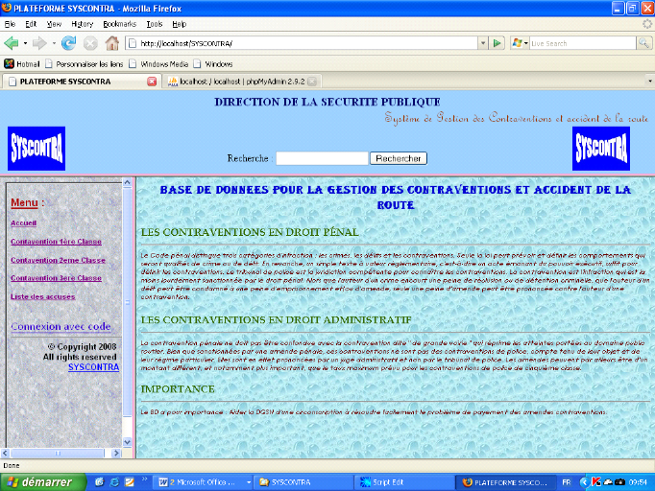Launch Internet Explorer from quick launch

[x=114, y=482]
